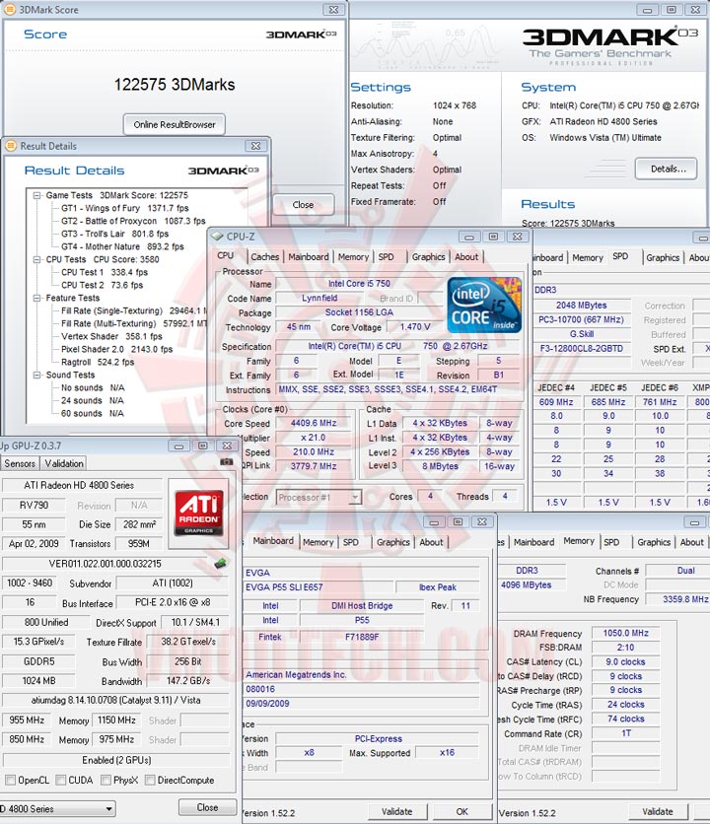Click the Intel Core i5 logo in CPU-Z
Screen dimensions: 710x824
pos(484,306)
